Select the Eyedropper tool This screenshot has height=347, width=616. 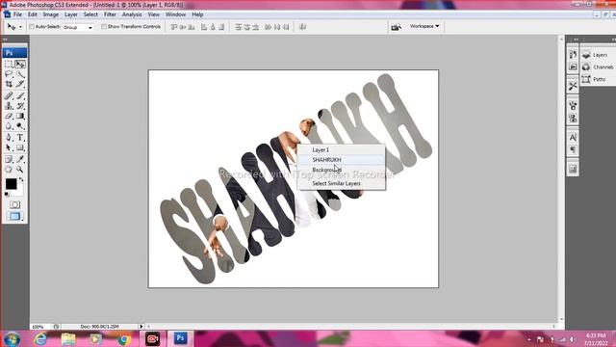(x=20, y=159)
